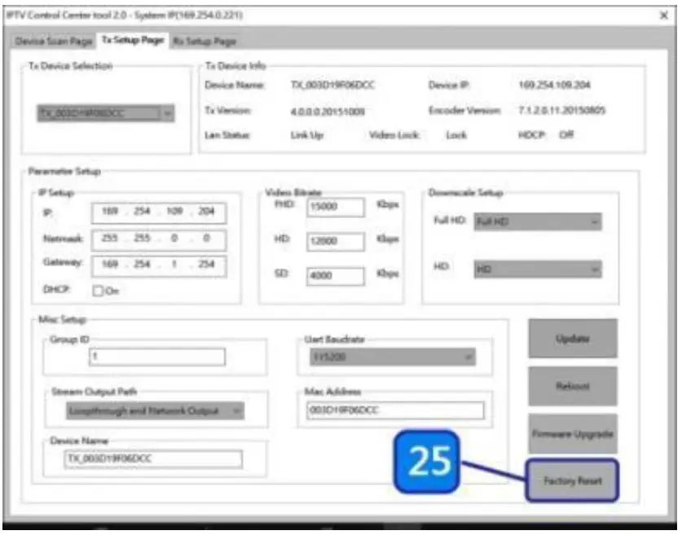Viewport: 682px width, 535px height.
Task: Click the Device Name value in Tx Device Info
Action: [x=332, y=85]
